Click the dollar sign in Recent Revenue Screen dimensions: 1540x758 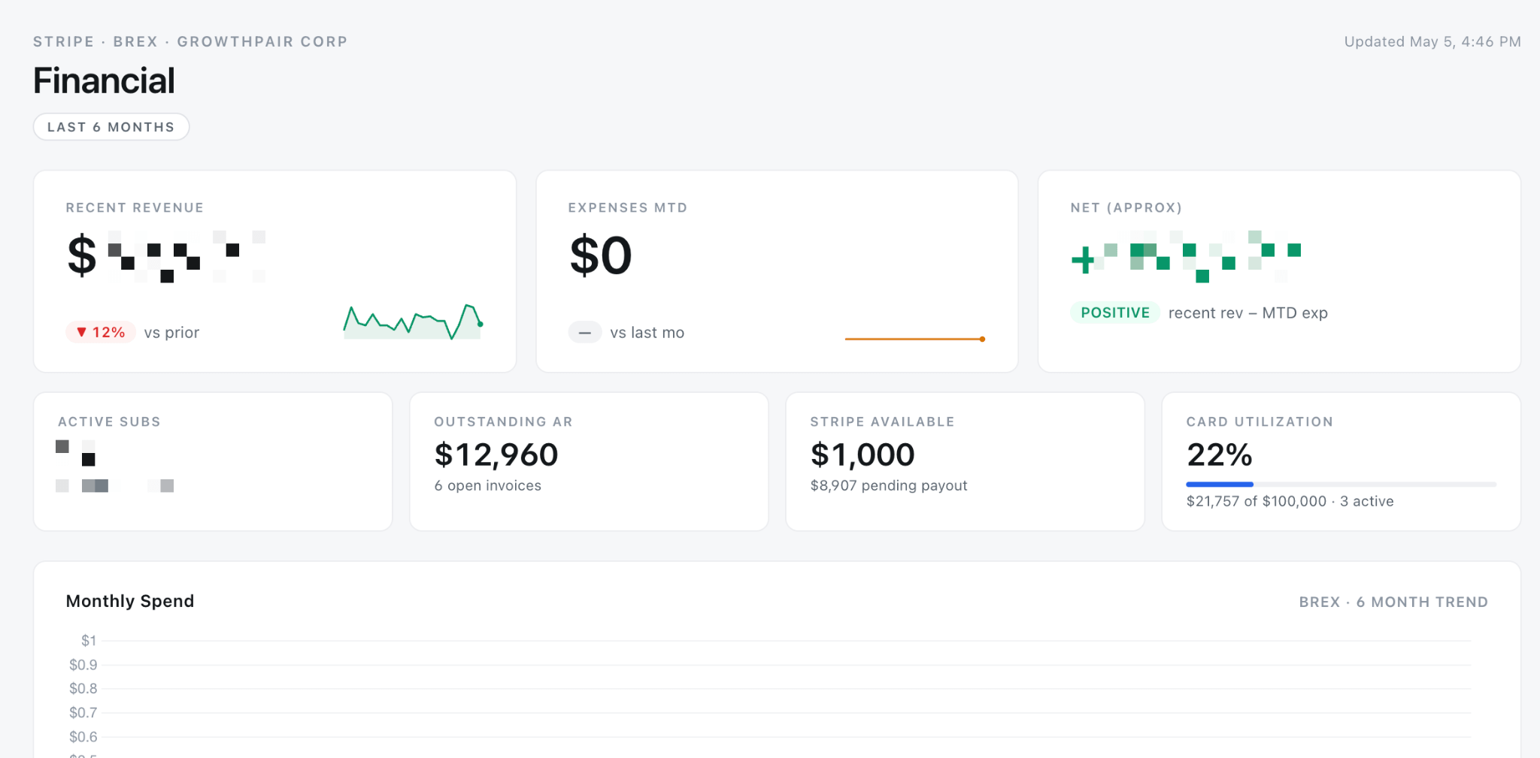click(82, 255)
